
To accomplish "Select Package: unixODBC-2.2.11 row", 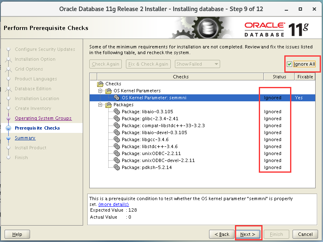I will click(x=202, y=153).
